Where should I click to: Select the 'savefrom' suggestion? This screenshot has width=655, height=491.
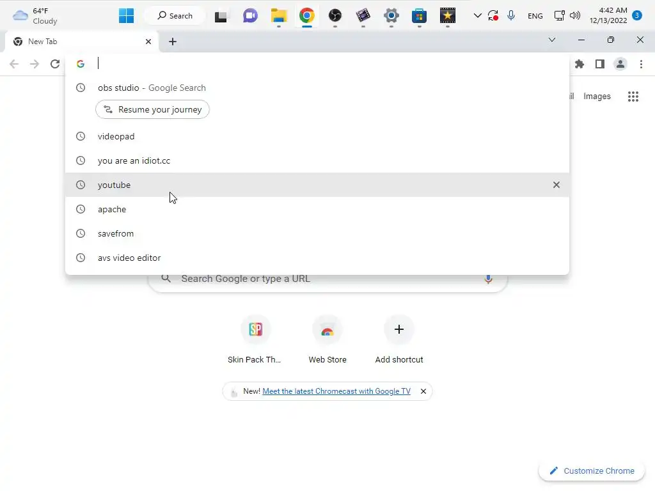[317, 233]
